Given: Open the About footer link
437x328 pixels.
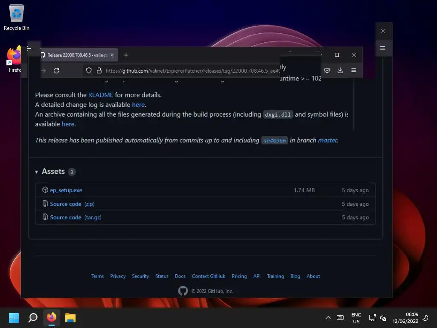Looking at the screenshot, I should click(313, 276).
